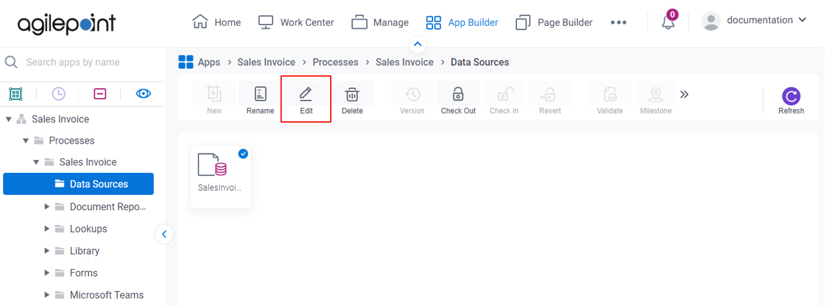Click the collapse-all minus icon
This screenshot has width=825, height=307.
click(100, 94)
